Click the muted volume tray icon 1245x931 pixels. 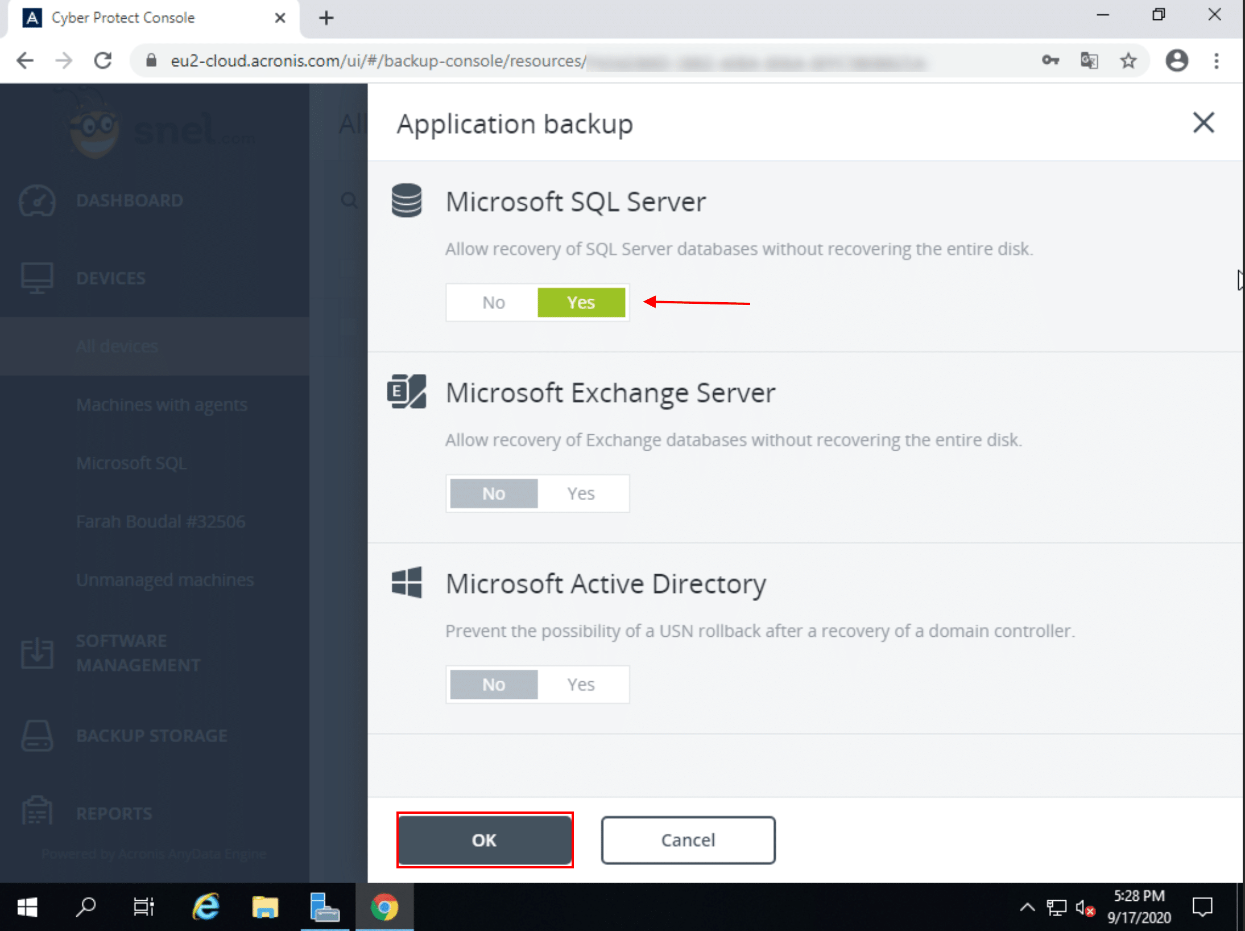pyautogui.click(x=1085, y=907)
